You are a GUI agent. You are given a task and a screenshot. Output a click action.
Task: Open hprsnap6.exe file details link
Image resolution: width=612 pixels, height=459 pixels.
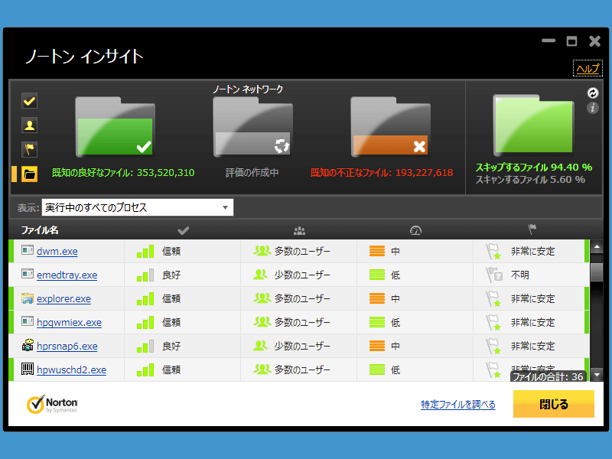[67, 347]
